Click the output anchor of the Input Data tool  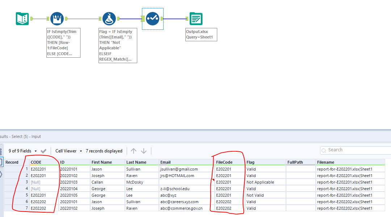coord(32,19)
